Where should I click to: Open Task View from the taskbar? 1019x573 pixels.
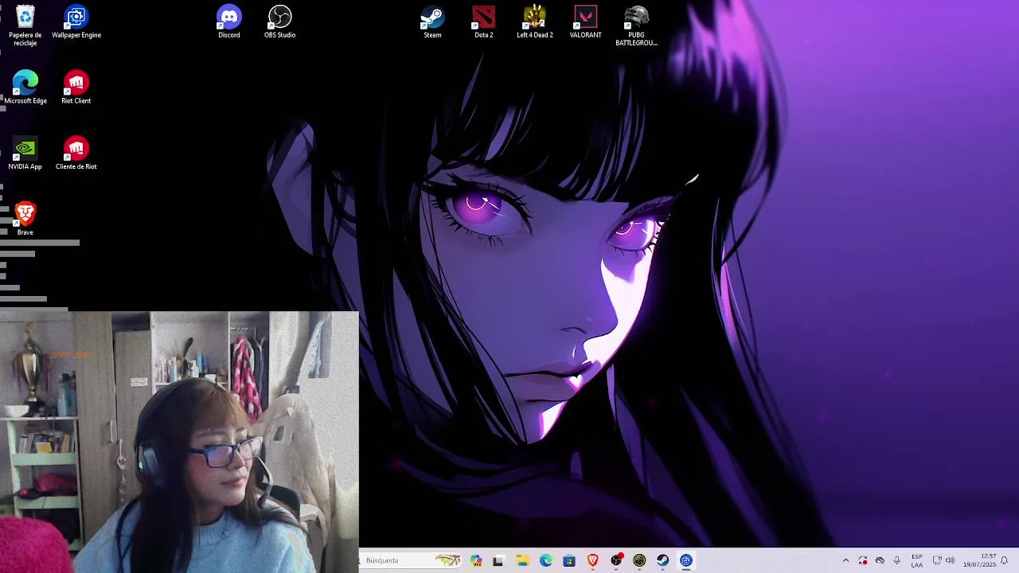click(x=498, y=560)
